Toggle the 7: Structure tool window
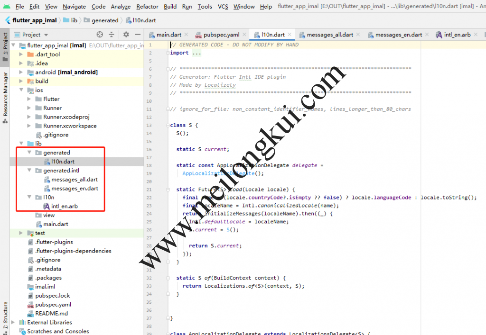Screen dimensions: 486x335 (5, 315)
